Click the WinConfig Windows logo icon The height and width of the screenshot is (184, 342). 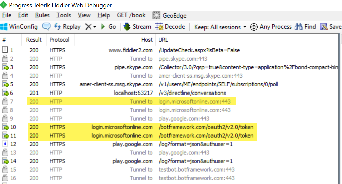[x=4, y=27]
